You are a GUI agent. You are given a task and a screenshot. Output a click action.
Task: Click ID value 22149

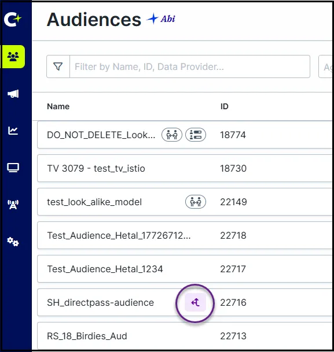(x=233, y=202)
